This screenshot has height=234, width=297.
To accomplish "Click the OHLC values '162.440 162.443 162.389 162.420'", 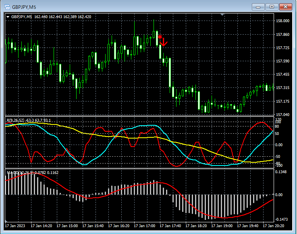I will 63,17.
